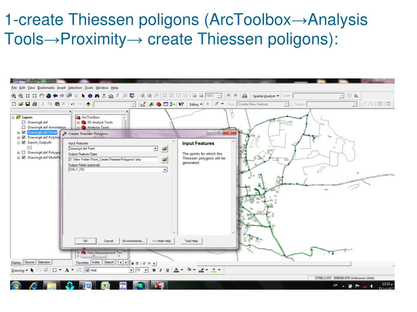Click the Fixed Zoom Out icon
This screenshot has width=417, height=312.
pos(35,96)
